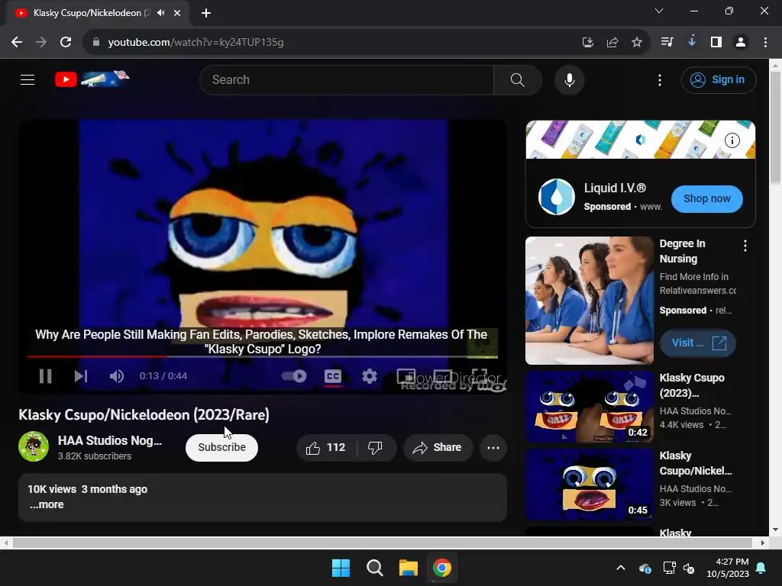This screenshot has width=782, height=586.
Task: Open player settings gear
Action: pyautogui.click(x=369, y=376)
